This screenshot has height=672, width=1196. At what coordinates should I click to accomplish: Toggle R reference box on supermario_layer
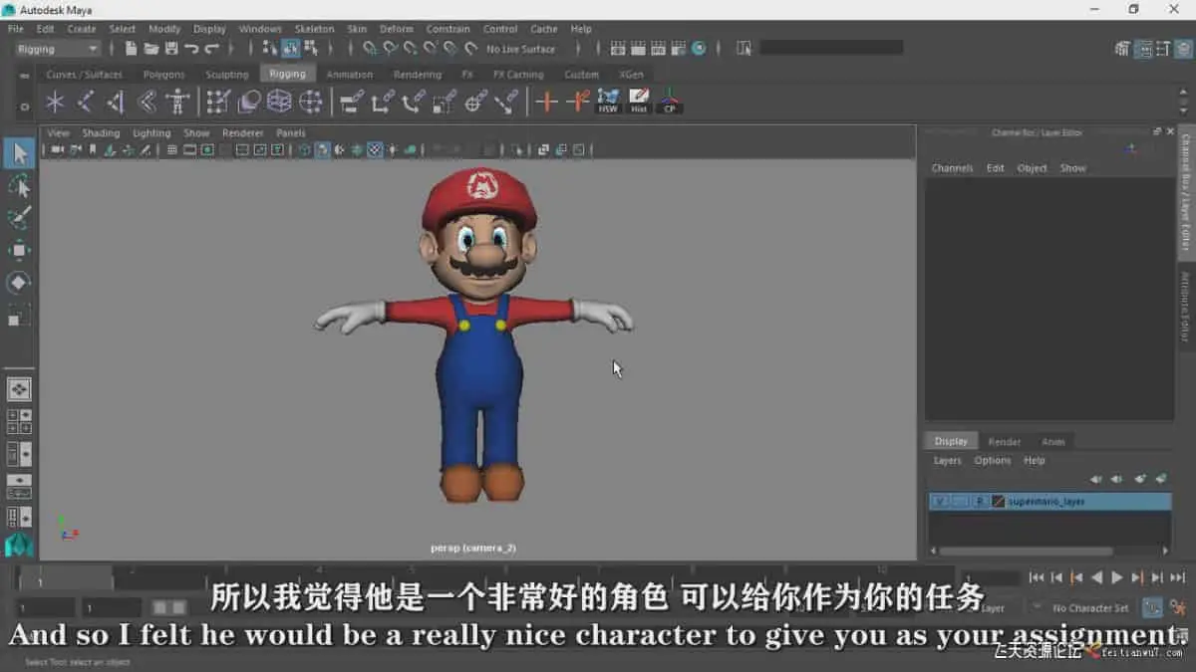(980, 502)
